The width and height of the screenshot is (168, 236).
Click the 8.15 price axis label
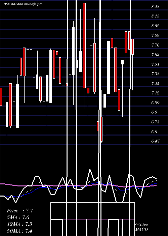[155, 16]
